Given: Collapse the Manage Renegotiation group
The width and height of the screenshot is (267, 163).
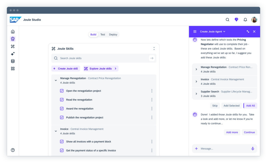Looking at the screenshot, I should 56,80.
